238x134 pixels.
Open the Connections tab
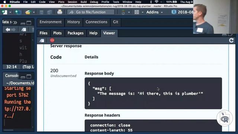tap(96, 22)
